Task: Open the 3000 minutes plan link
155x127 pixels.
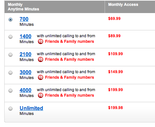Action: pyautogui.click(x=26, y=72)
